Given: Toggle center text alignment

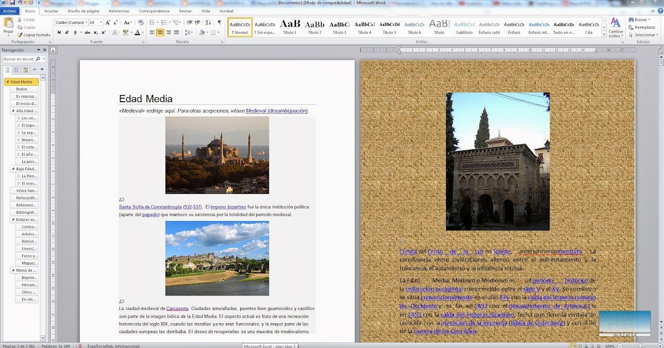Looking at the screenshot, I should 160,33.
